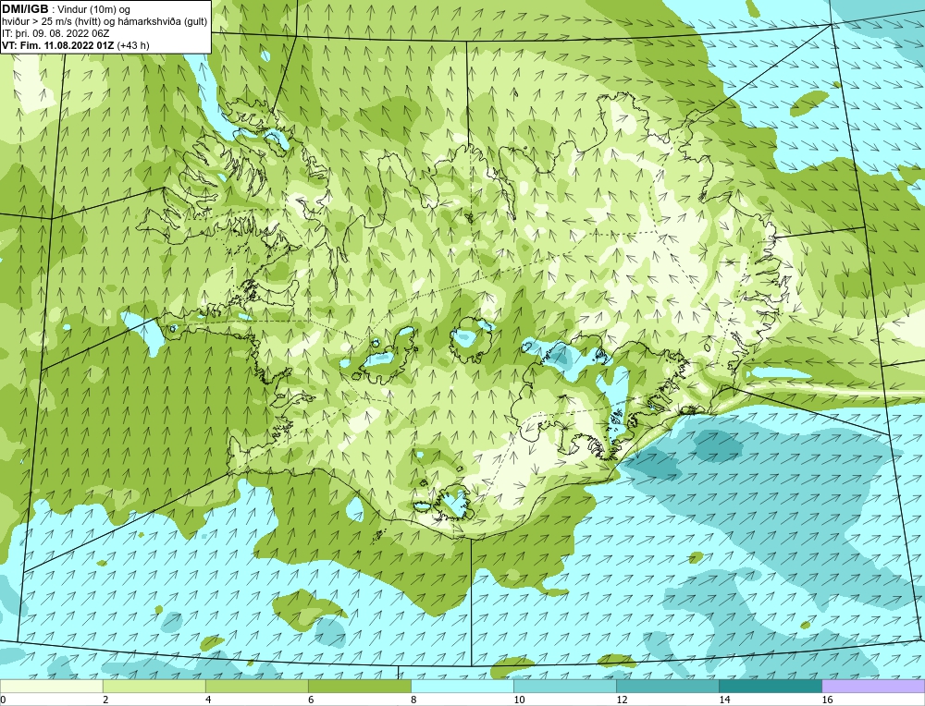Click the purple above-16 m/s swatch
Image resolution: width=925 pixels, height=706 pixels.
coord(873,686)
